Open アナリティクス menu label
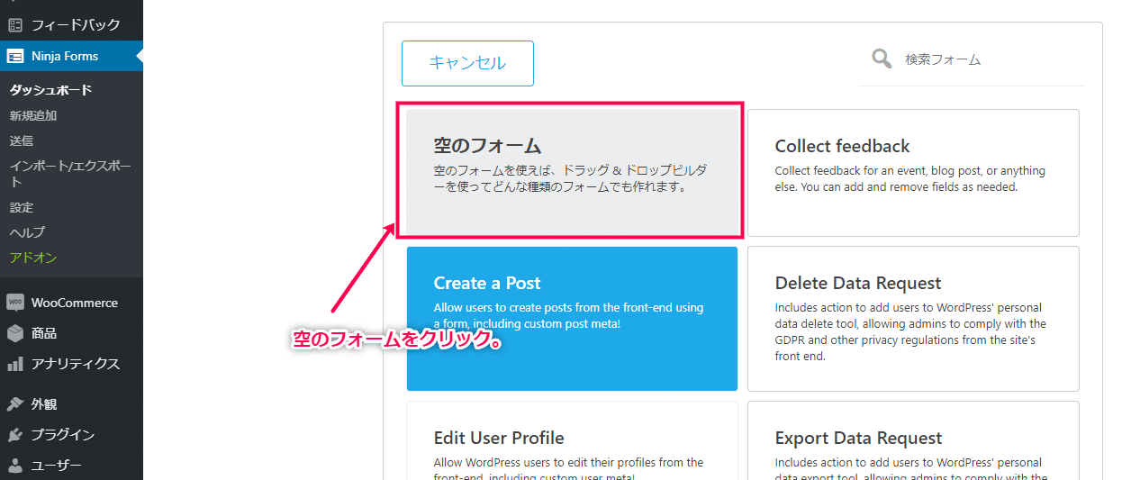The width and height of the screenshot is (1131, 480). pyautogui.click(x=76, y=364)
